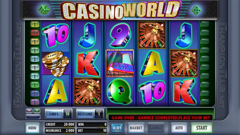Click the START spin button

point(202,128)
